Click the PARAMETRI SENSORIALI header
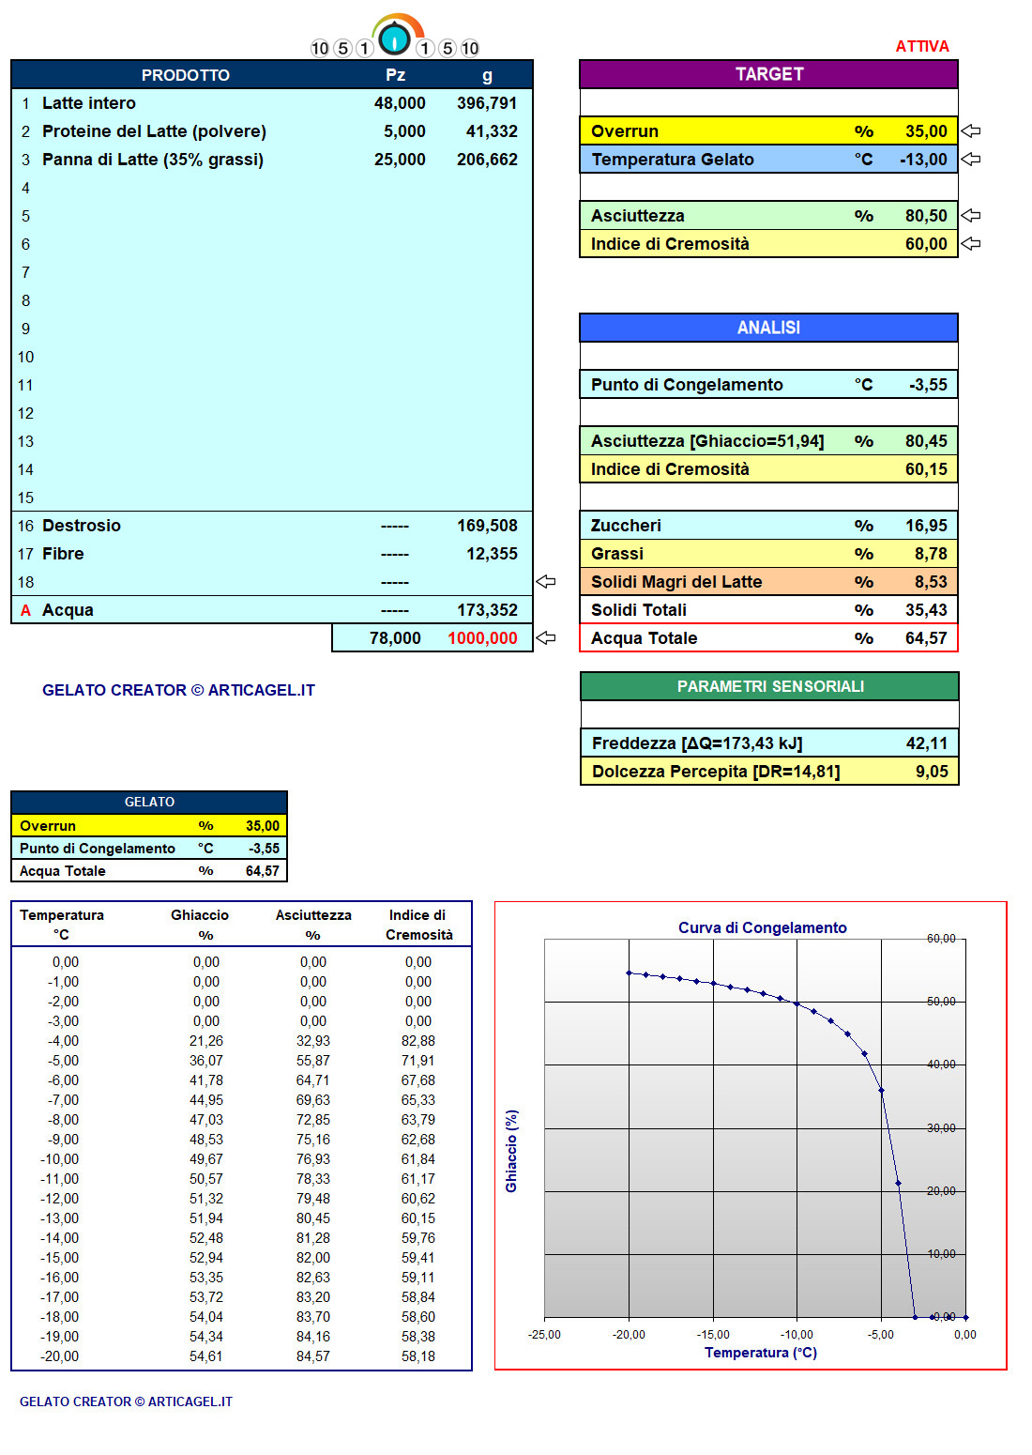The image size is (1032, 1455). click(x=770, y=686)
